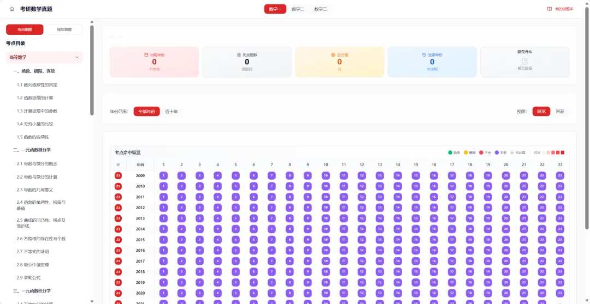Switch view to 列表
Viewport: 590px width, 304px height.
coord(559,112)
